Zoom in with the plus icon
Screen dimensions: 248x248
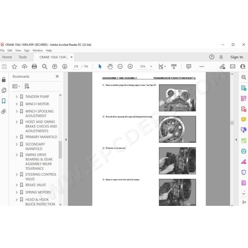coord(130,67)
